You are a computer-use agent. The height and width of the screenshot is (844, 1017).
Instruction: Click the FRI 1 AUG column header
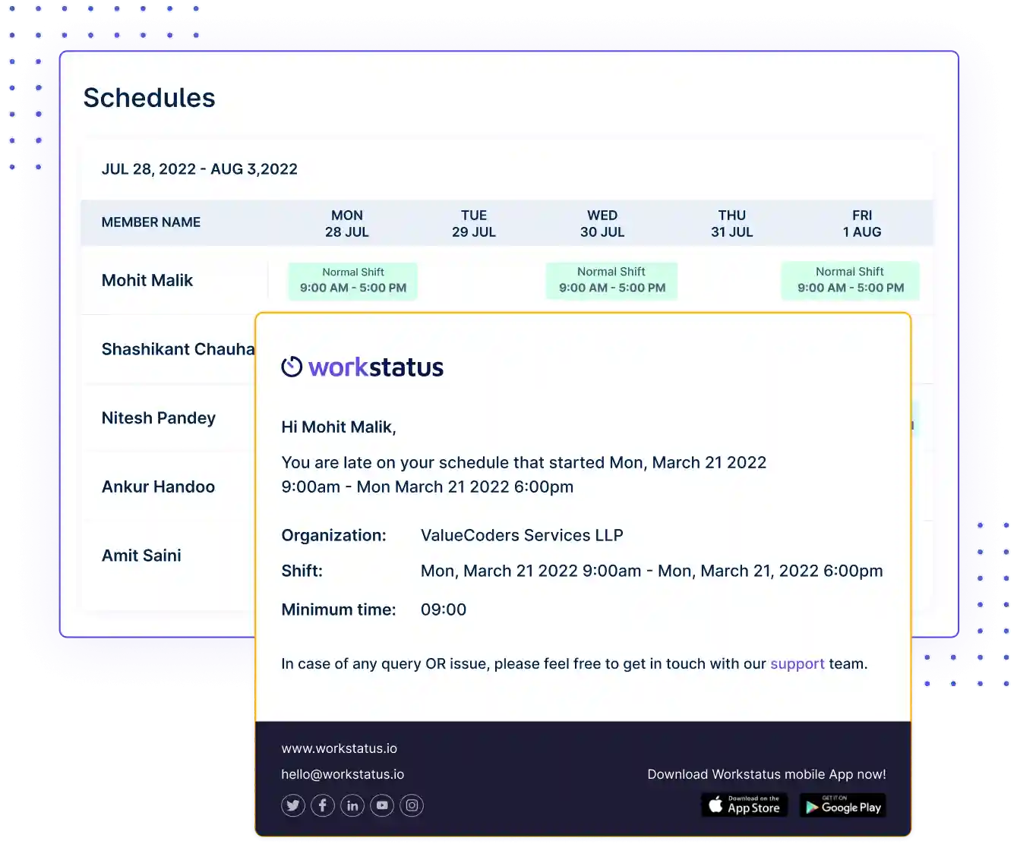862,224
